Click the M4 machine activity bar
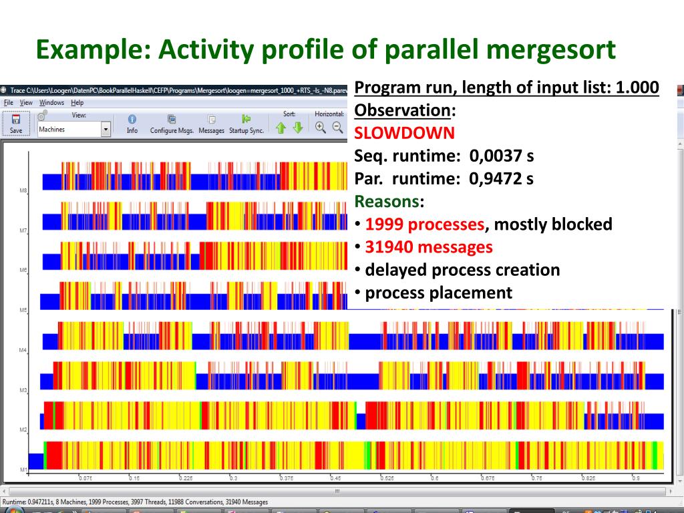This screenshot has height=513, width=684. 353,336
